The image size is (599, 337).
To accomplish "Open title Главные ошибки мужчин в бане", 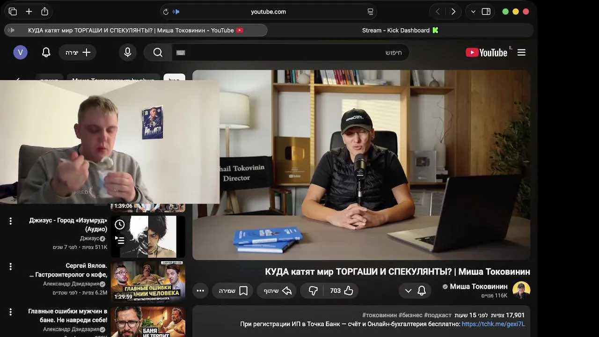I will coord(68,315).
